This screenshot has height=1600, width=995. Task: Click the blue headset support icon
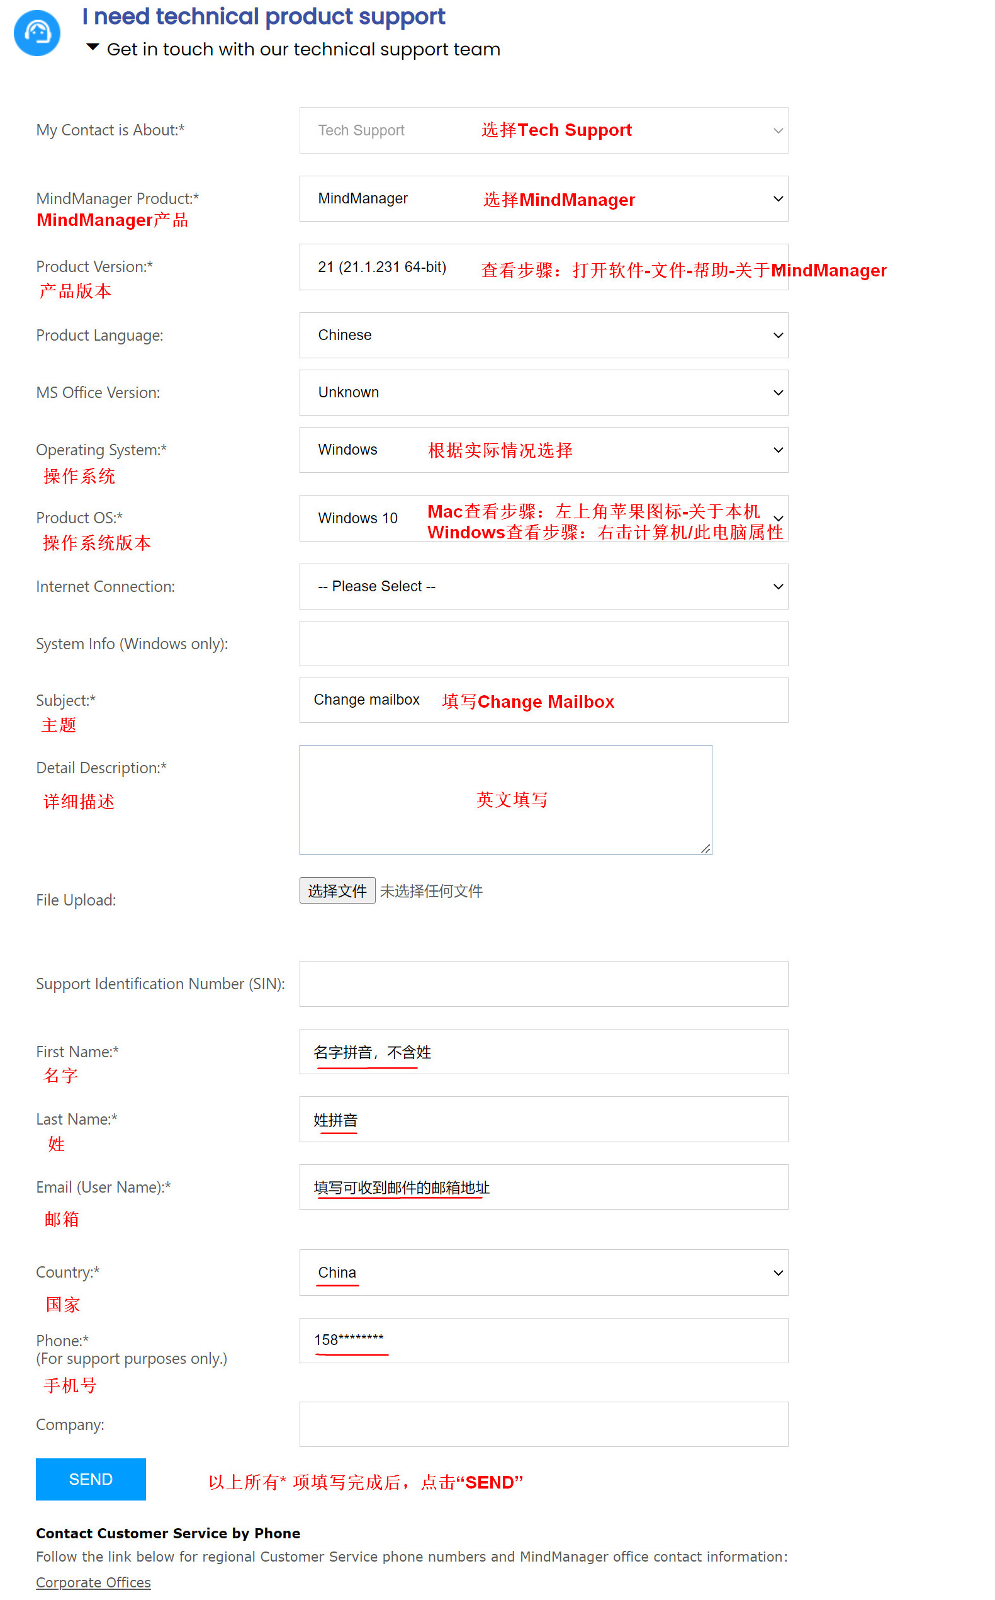pos(37,33)
